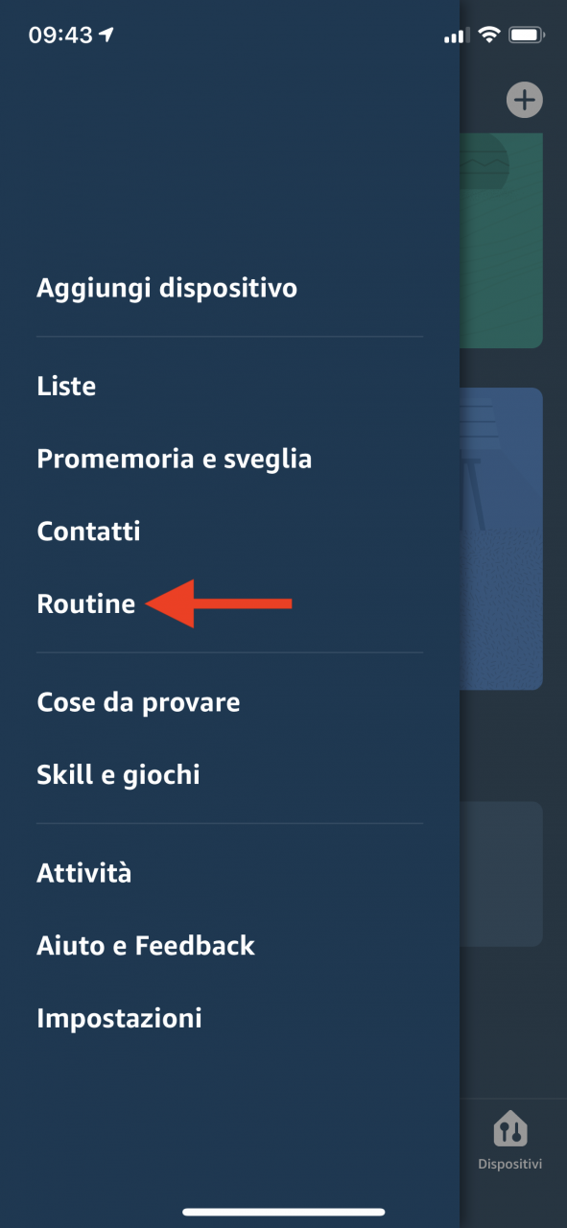Go to Contatti
Screen dimensions: 567x1228
pos(88,531)
